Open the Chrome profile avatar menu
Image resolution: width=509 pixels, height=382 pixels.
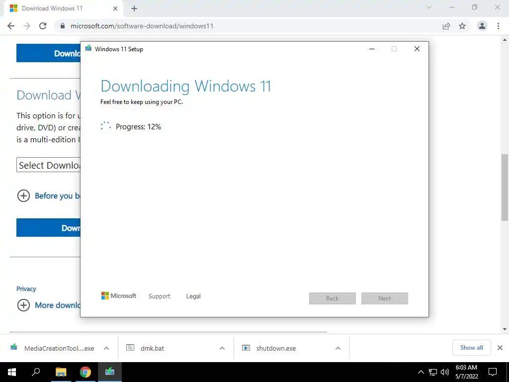(482, 26)
